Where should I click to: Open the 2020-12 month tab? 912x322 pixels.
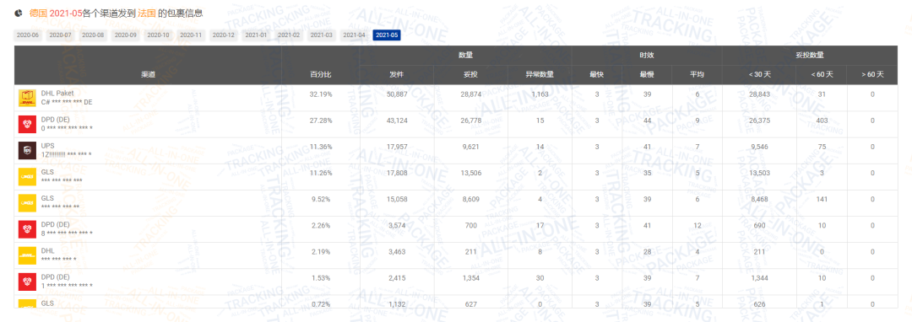tap(223, 35)
